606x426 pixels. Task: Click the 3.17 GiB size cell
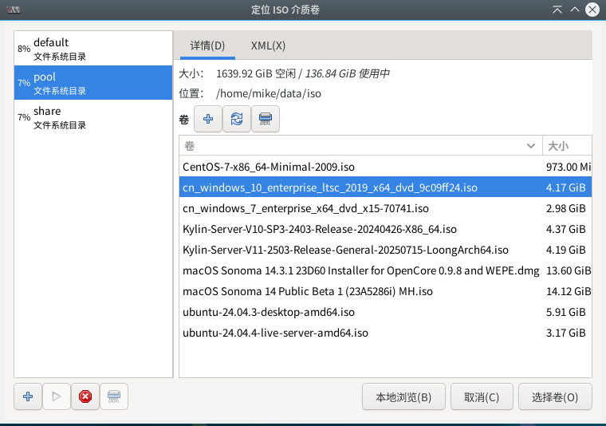(x=566, y=333)
